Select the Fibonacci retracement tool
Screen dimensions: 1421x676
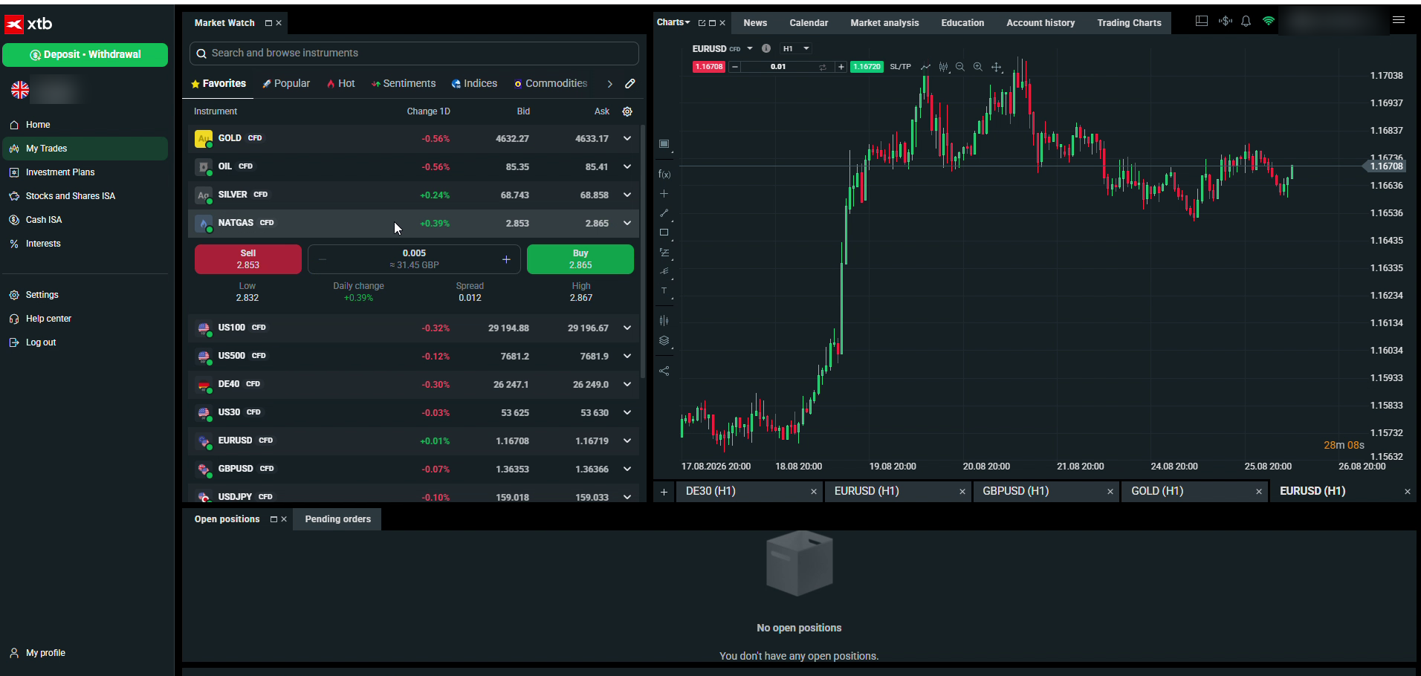tap(664, 253)
